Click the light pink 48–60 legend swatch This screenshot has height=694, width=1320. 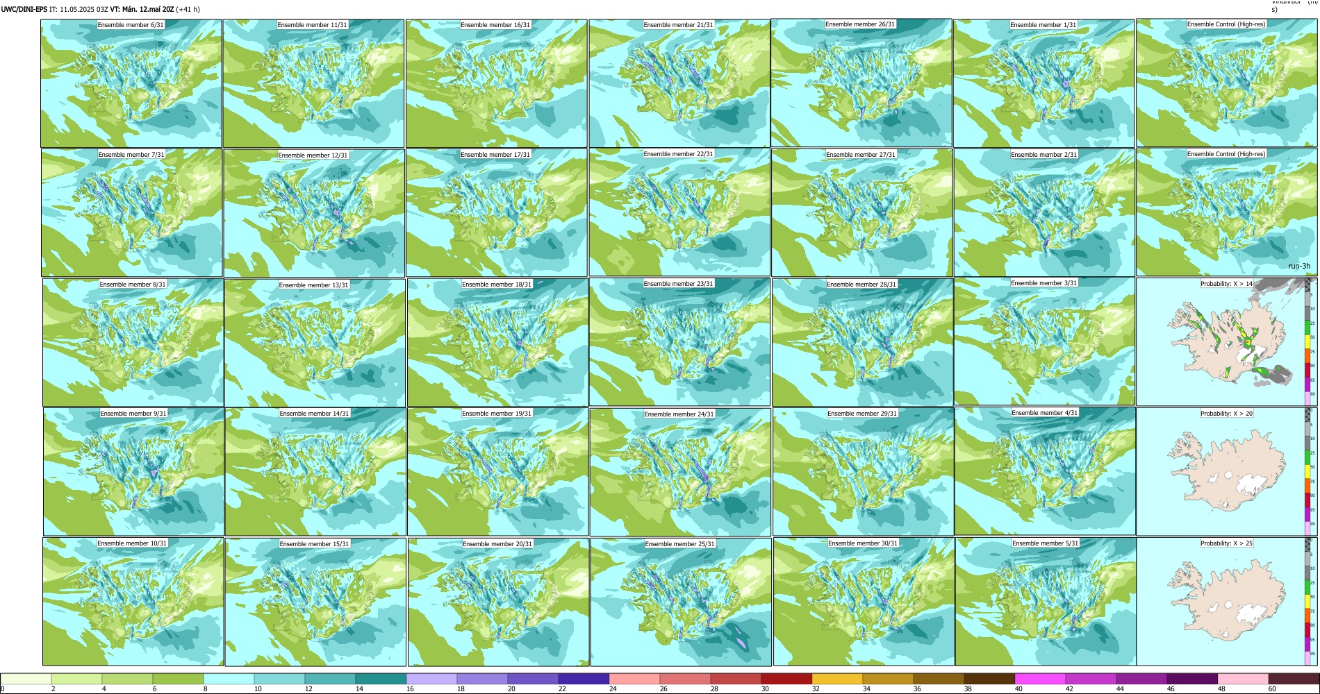click(x=1243, y=679)
